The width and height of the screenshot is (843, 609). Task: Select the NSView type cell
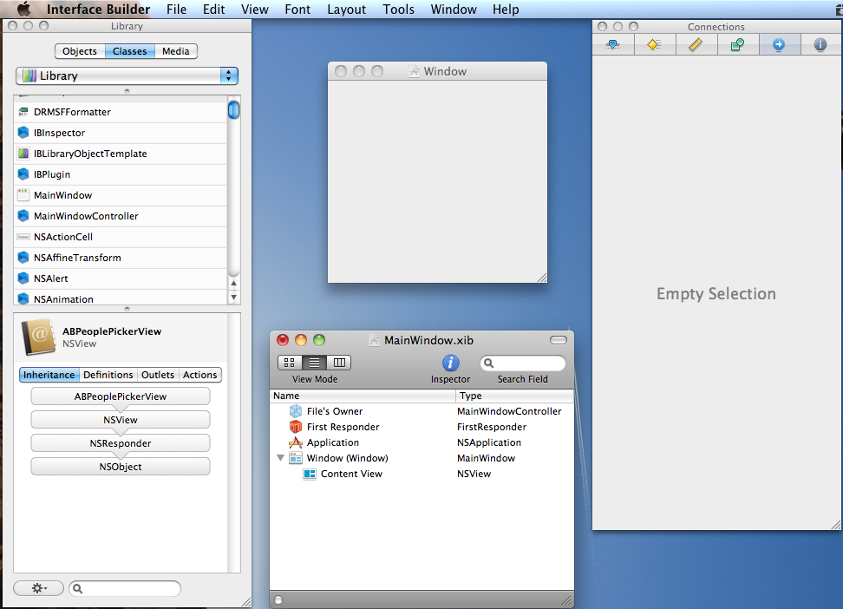(x=474, y=474)
